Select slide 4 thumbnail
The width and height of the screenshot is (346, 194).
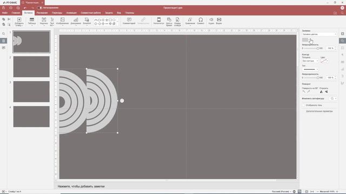(31, 116)
